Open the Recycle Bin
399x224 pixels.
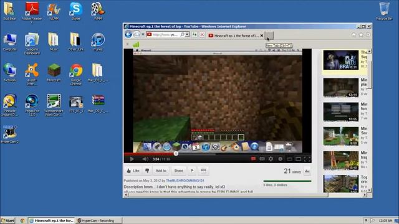pos(384,11)
